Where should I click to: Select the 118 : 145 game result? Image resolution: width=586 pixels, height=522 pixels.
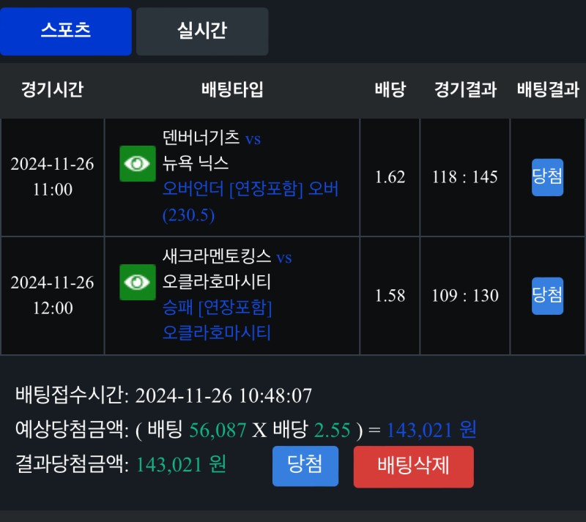tap(465, 177)
